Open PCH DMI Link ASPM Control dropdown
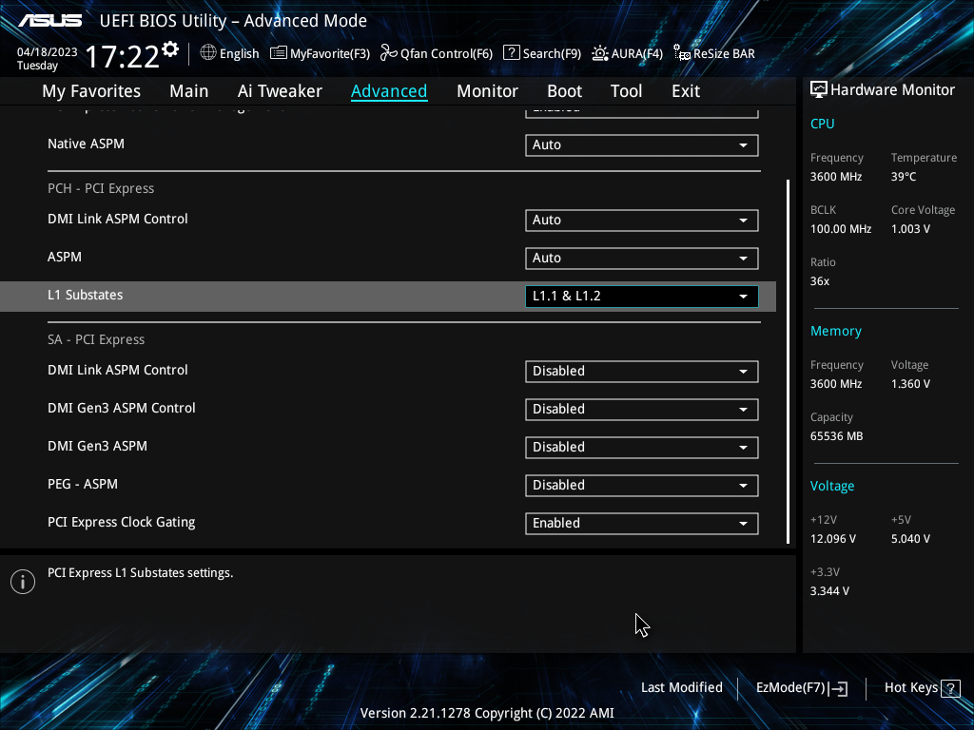 642,221
